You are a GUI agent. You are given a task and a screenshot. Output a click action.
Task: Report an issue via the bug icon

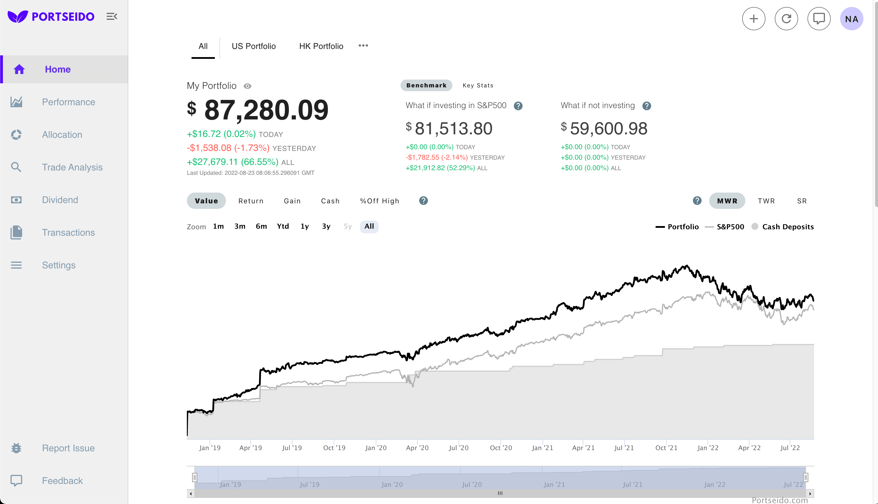16,448
